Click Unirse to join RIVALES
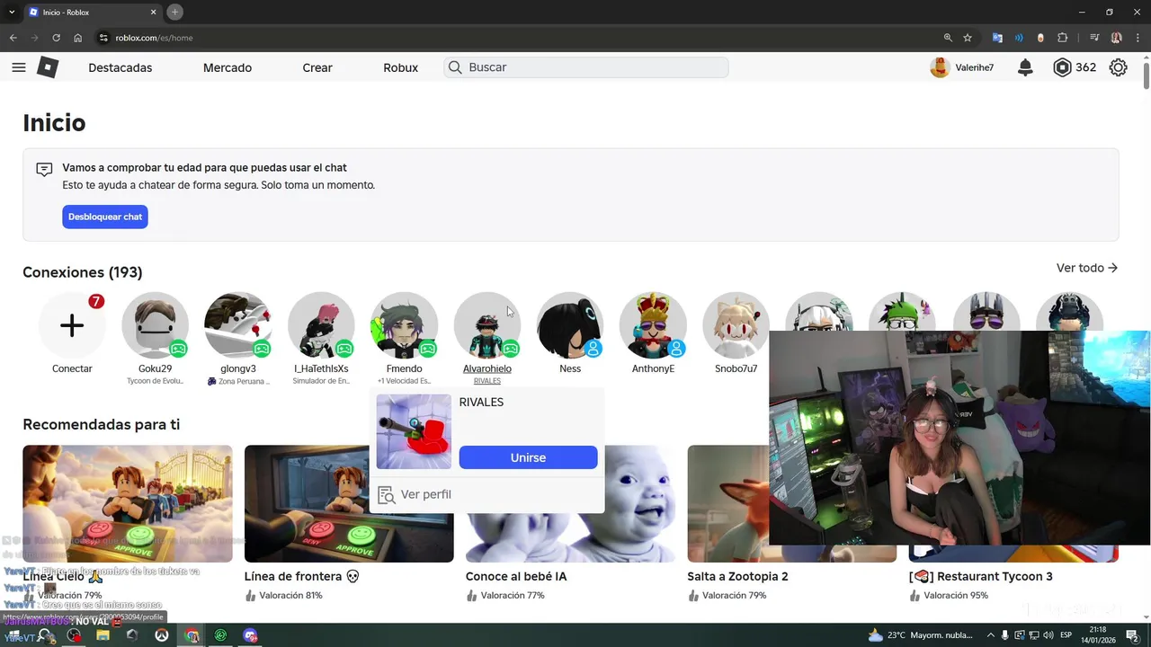This screenshot has width=1151, height=647. (528, 457)
